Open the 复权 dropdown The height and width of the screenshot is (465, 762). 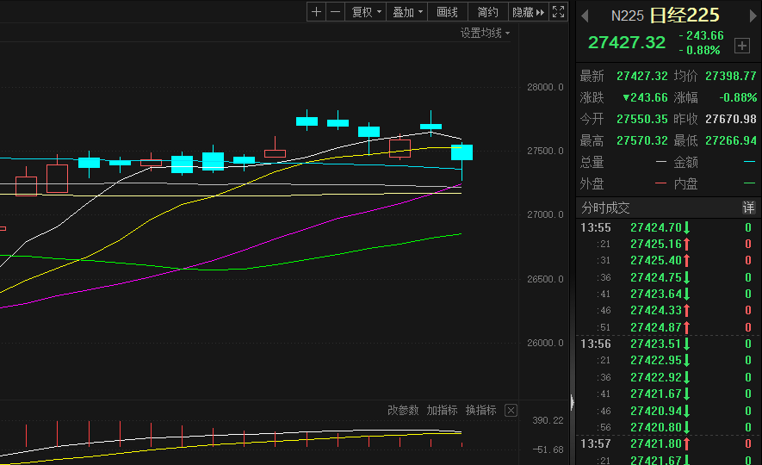point(366,12)
